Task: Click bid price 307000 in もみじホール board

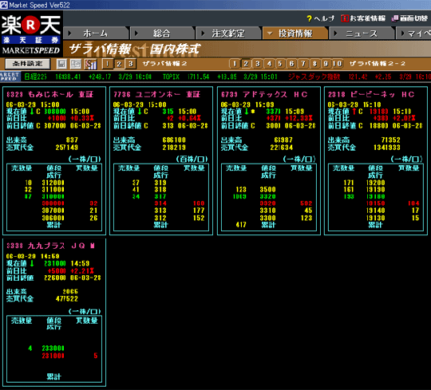Action: pos(53,211)
